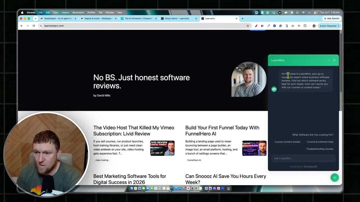Click the eyedropper extension icon

tap(268, 26)
